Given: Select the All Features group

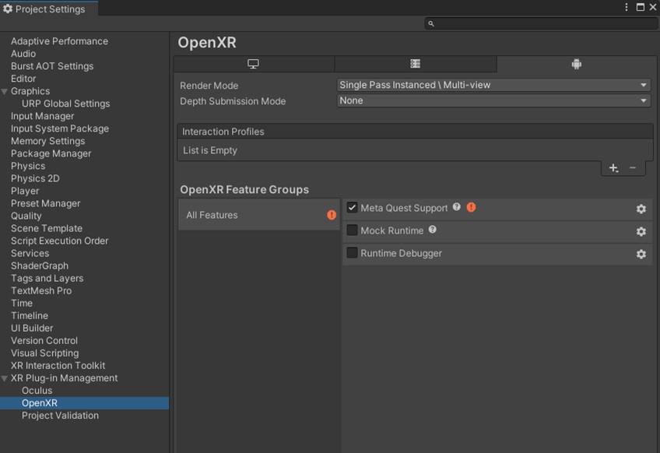Looking at the screenshot, I should (212, 215).
